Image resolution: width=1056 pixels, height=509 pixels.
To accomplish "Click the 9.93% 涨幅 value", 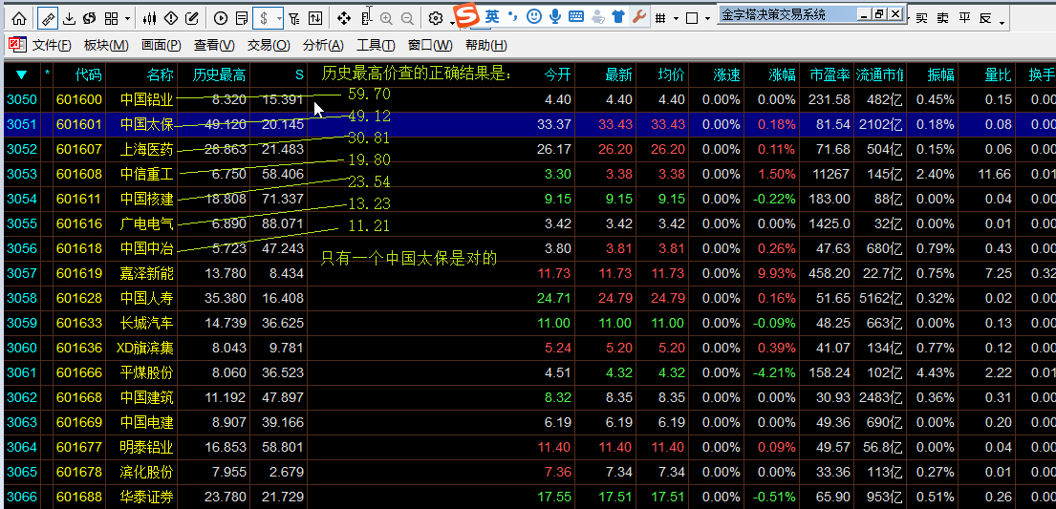I will [777, 273].
